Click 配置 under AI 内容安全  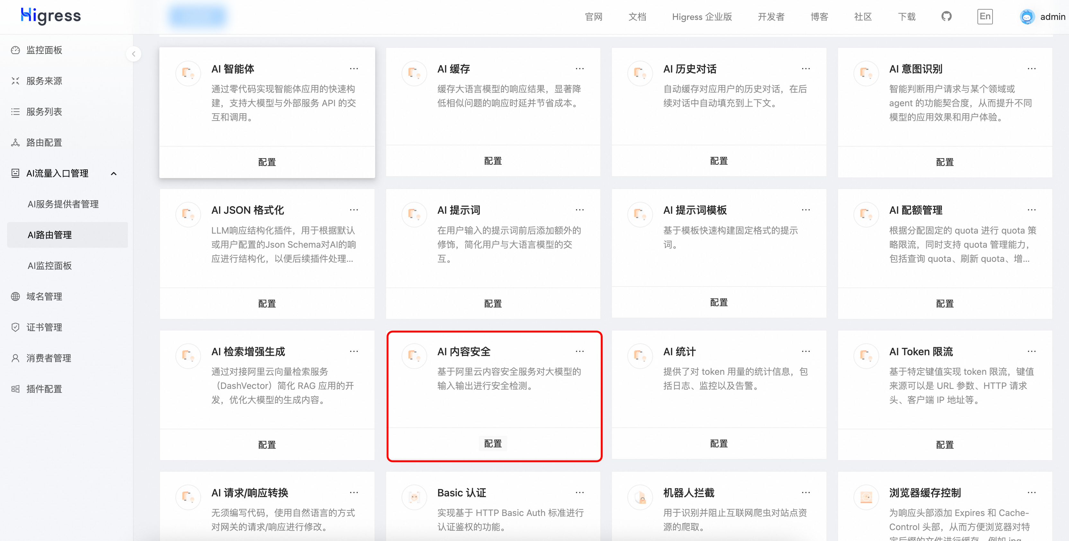pos(493,443)
